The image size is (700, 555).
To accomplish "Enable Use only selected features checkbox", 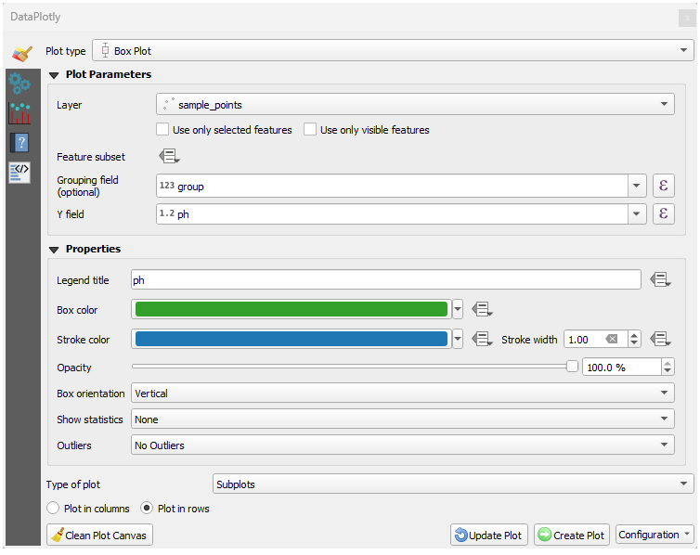I will [x=163, y=130].
